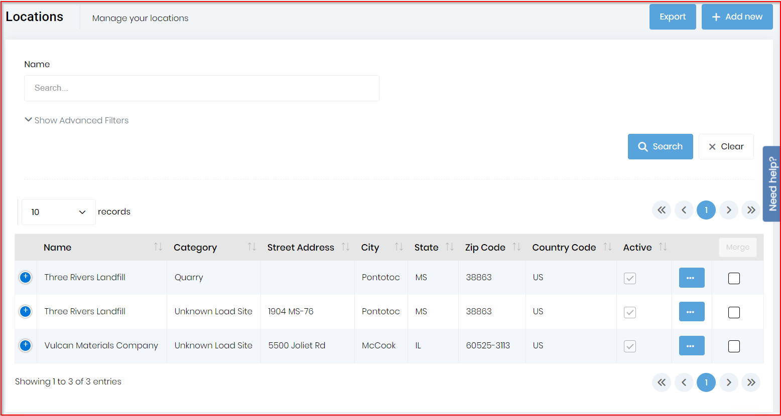This screenshot has width=781, height=416.
Task: Check merge checkbox for Vulcan Materials Company
Action: point(734,346)
